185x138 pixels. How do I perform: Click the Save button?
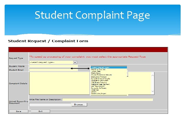pyautogui.click(x=18, y=111)
